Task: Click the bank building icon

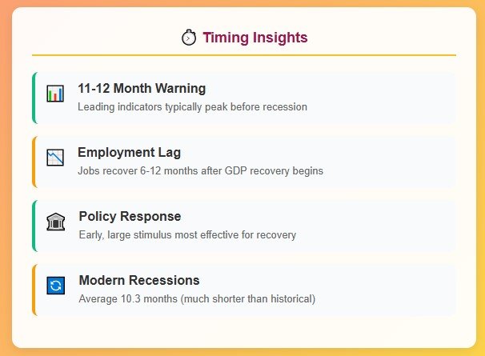Action: pos(56,222)
